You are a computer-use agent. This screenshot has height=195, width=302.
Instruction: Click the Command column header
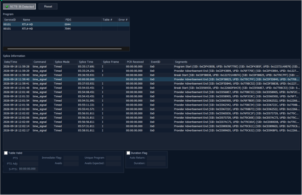coord(43,62)
